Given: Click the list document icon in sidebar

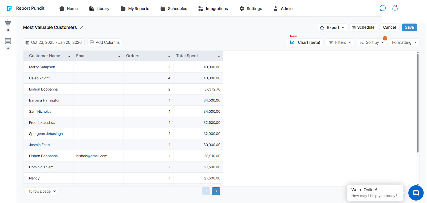Looking at the screenshot, I should coord(8,41).
